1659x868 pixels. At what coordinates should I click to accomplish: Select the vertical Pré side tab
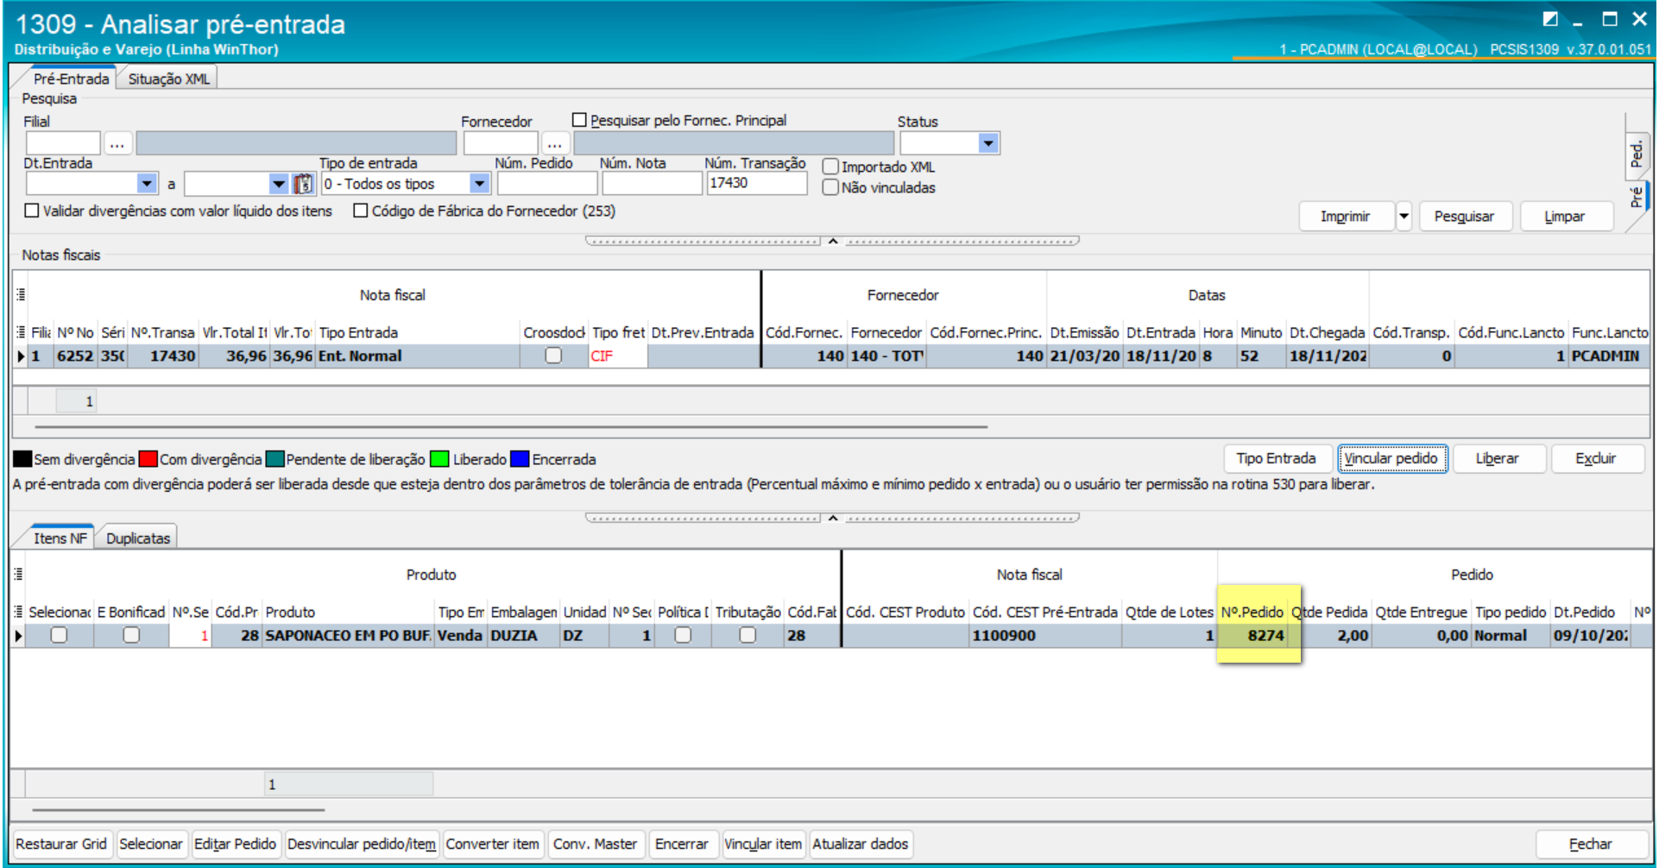[x=1637, y=198]
